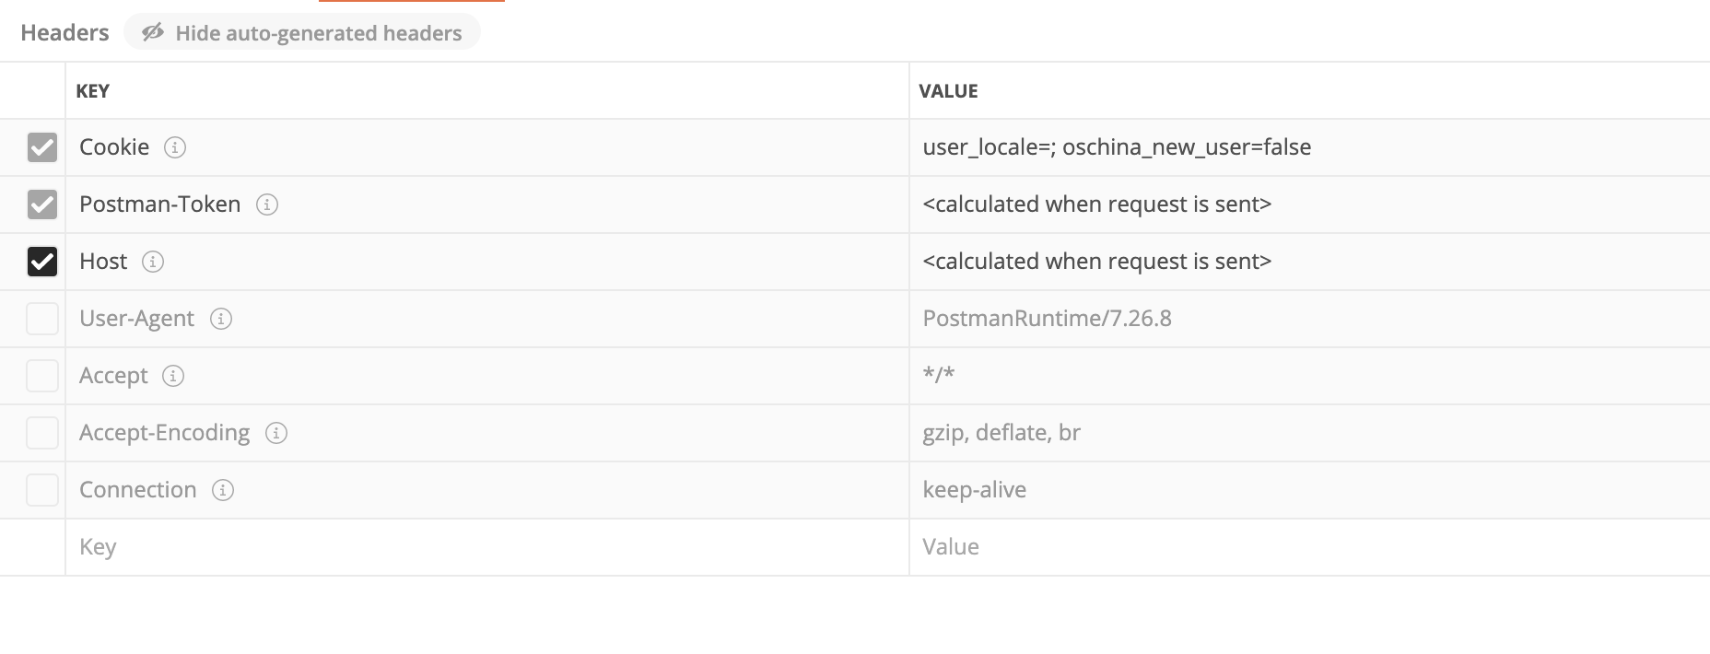Image resolution: width=1710 pixels, height=654 pixels.
Task: Click the User-Agent info icon
Action: tap(220, 319)
